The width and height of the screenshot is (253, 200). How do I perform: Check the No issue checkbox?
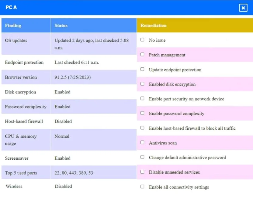point(142,40)
